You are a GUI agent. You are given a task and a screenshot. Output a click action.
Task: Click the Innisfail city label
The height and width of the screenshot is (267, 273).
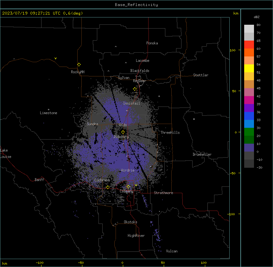[x=131, y=103]
